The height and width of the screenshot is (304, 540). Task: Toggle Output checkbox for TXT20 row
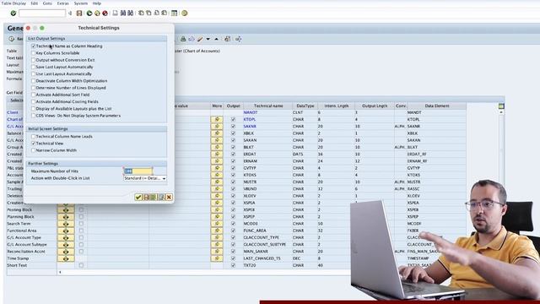click(233, 265)
